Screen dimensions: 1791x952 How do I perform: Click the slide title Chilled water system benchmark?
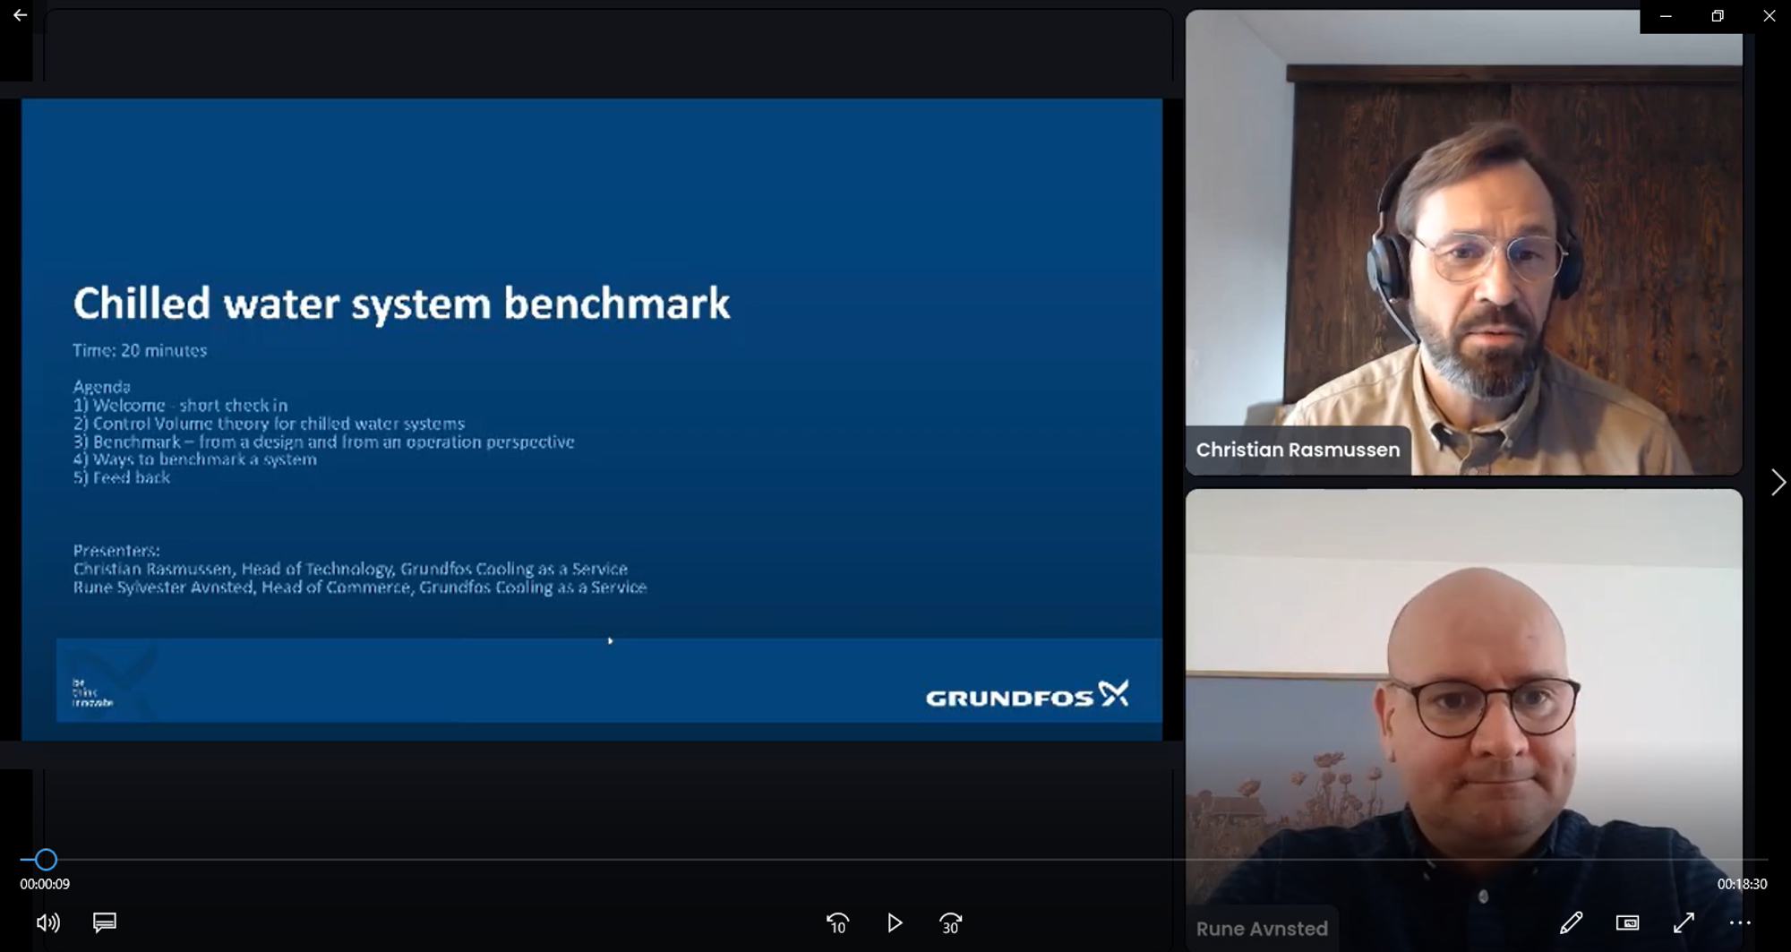(401, 304)
